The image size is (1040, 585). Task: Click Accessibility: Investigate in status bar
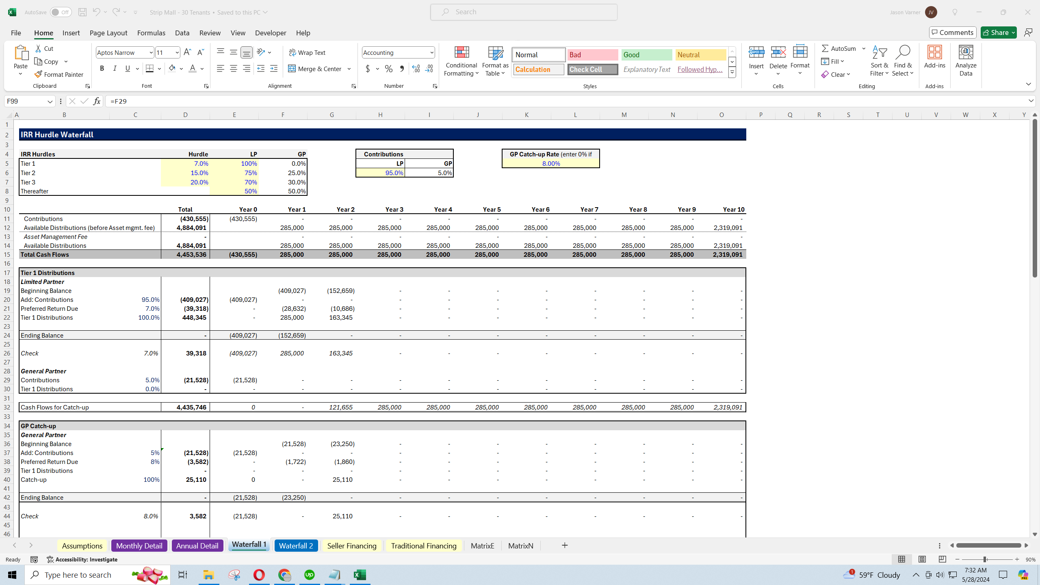point(82,559)
